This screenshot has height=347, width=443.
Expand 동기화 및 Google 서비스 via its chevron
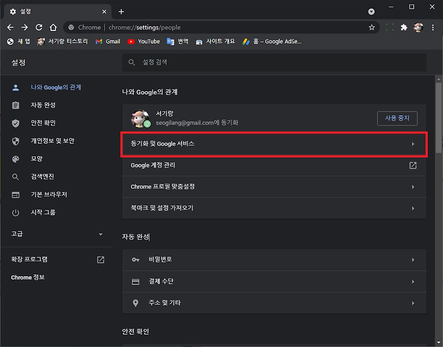click(x=413, y=144)
